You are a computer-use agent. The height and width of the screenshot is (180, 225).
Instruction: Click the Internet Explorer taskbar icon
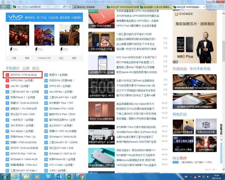(x=15, y=176)
